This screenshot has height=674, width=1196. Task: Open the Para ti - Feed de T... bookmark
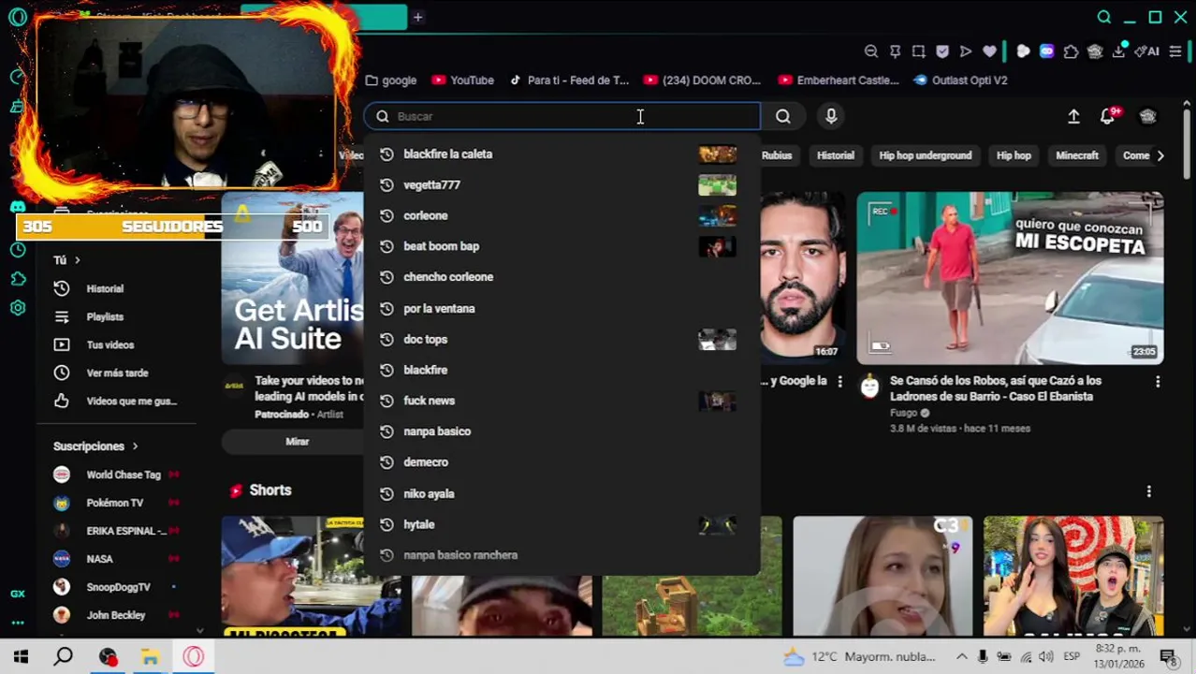568,81
